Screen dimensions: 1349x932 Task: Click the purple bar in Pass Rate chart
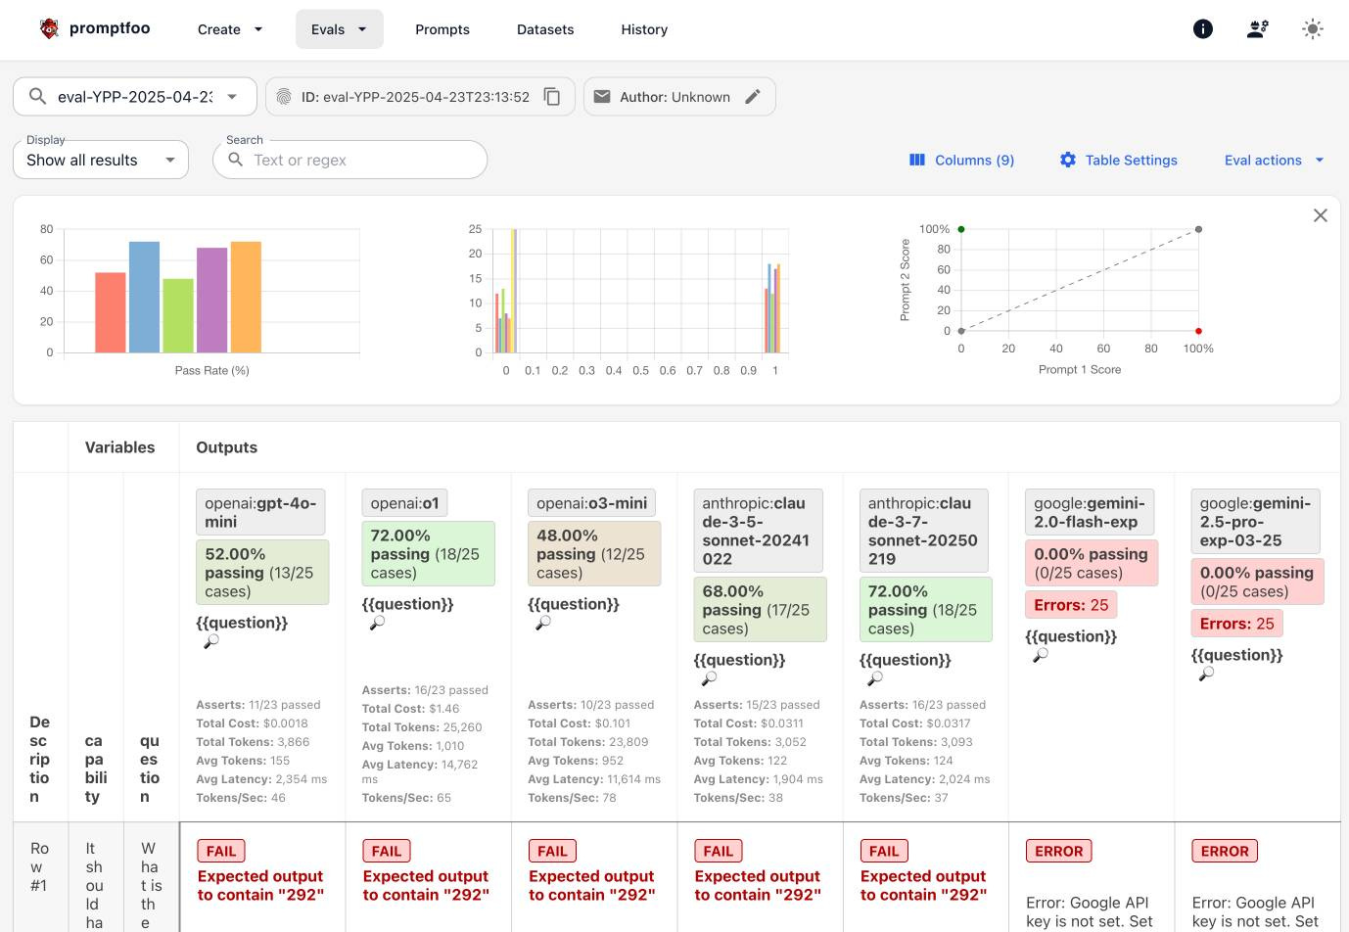212,301
